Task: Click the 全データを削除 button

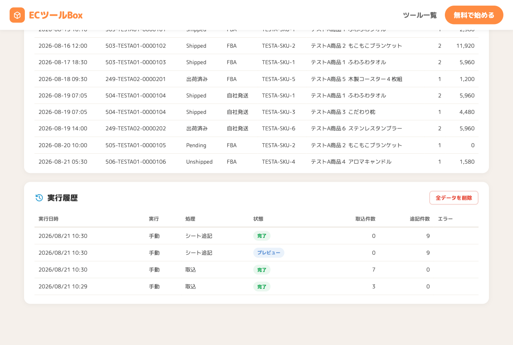Action: [x=454, y=198]
